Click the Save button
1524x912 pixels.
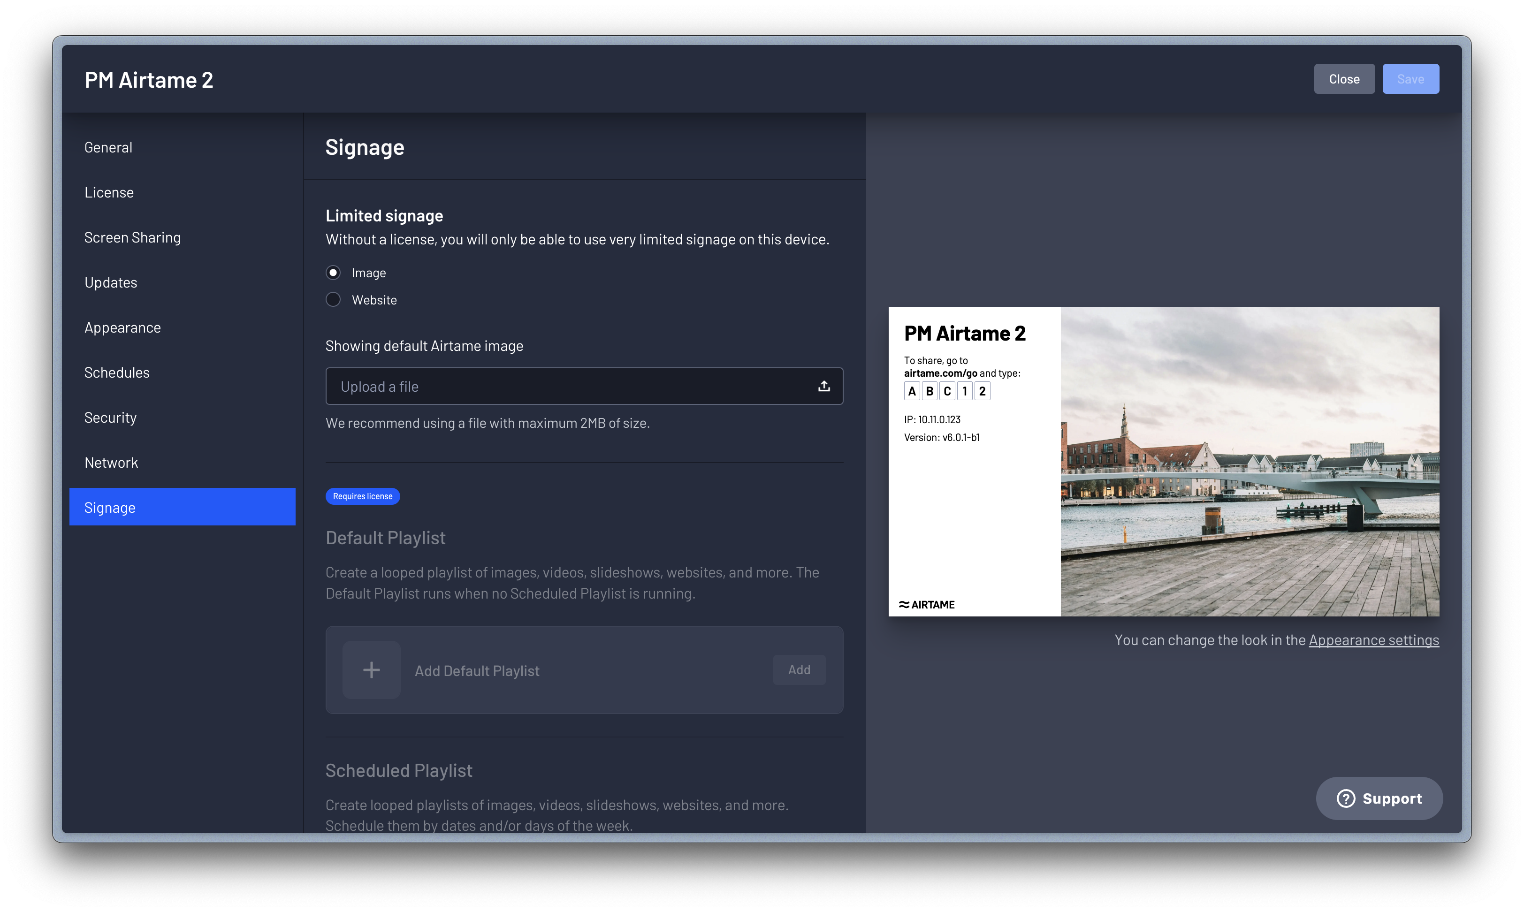pos(1410,79)
